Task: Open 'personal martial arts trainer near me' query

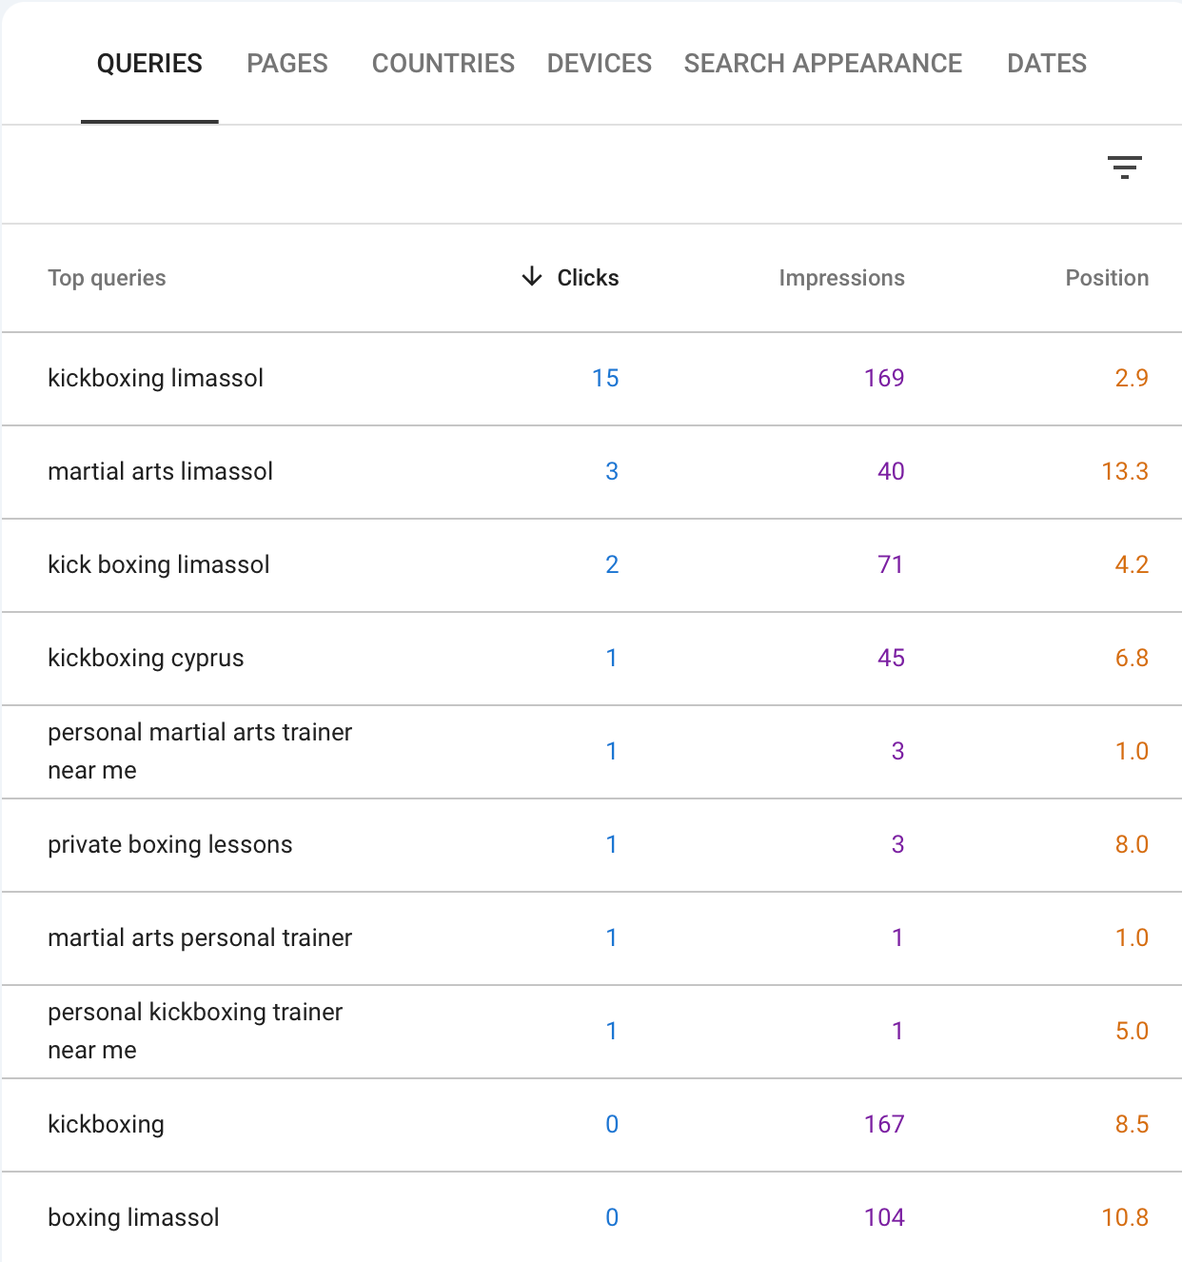Action: click(199, 751)
